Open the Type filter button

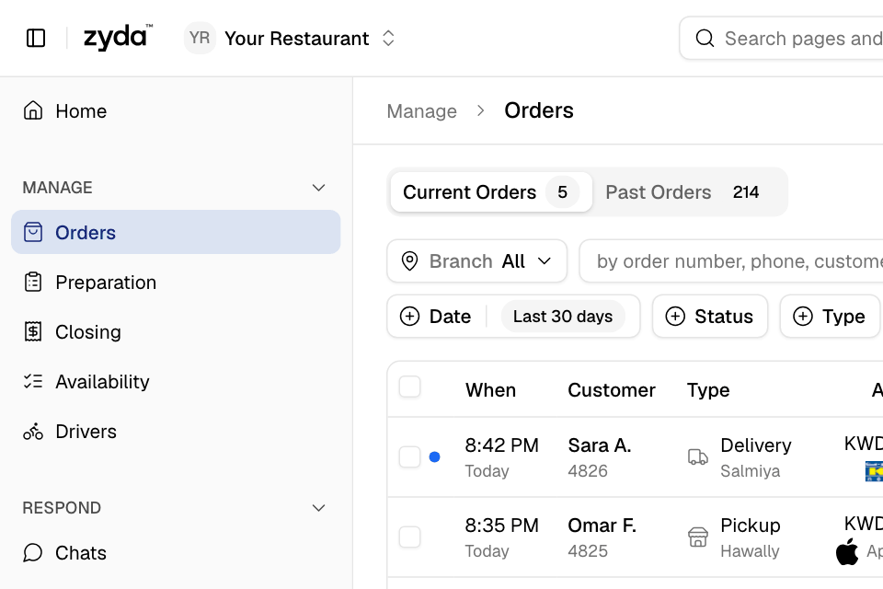point(830,317)
